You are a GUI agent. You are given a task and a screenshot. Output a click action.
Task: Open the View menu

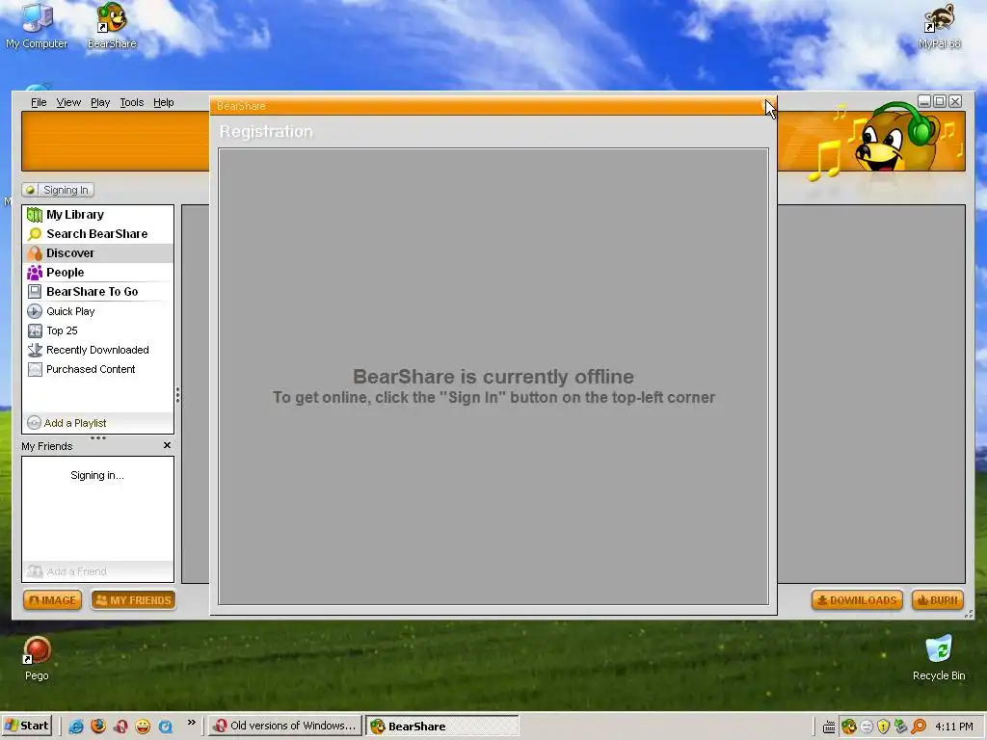coord(68,102)
